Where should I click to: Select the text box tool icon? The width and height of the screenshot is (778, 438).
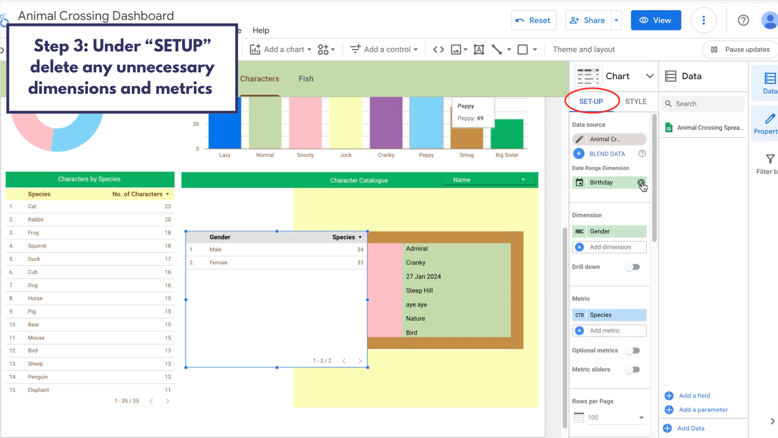[x=479, y=50]
